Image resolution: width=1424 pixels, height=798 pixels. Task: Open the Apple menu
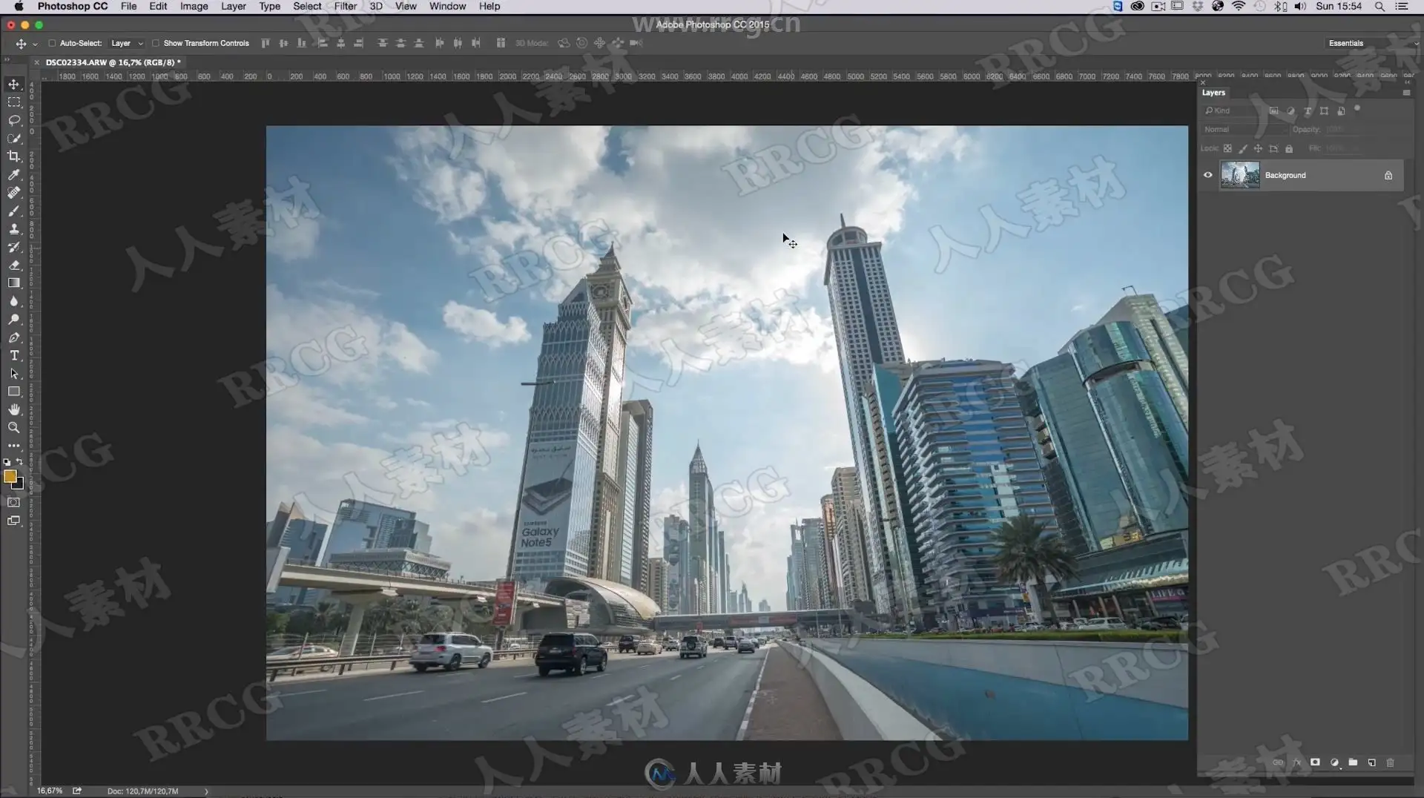[x=19, y=6]
